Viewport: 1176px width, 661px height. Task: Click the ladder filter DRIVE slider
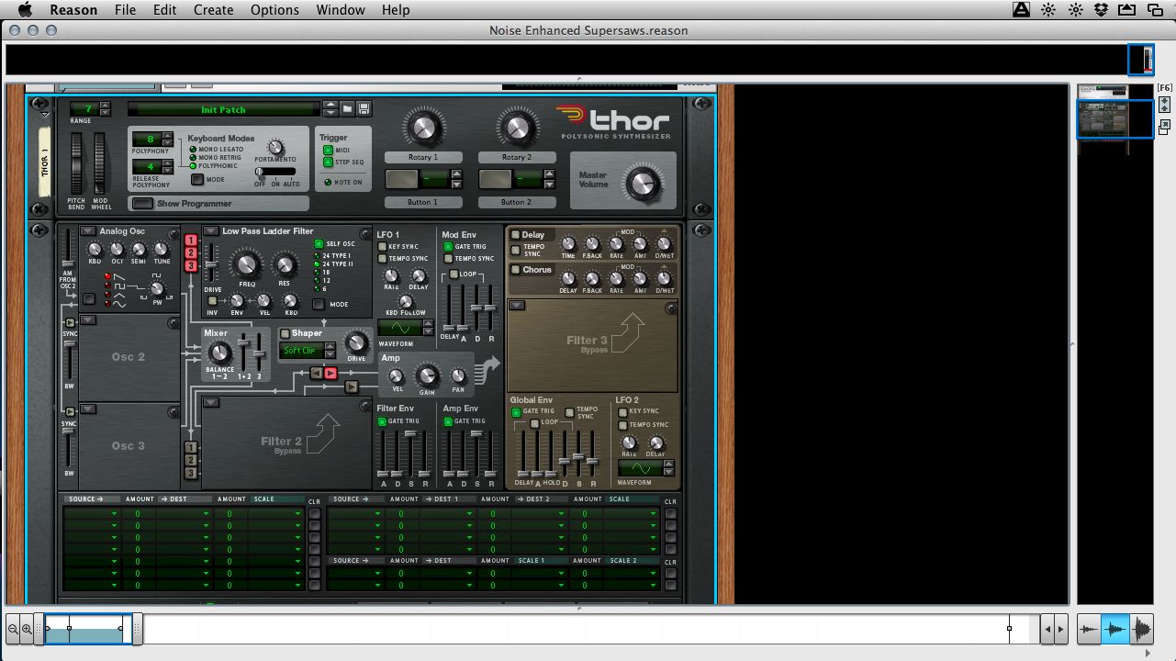212,265
